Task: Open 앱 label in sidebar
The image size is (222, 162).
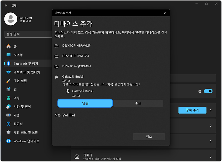Action: (x=15, y=89)
